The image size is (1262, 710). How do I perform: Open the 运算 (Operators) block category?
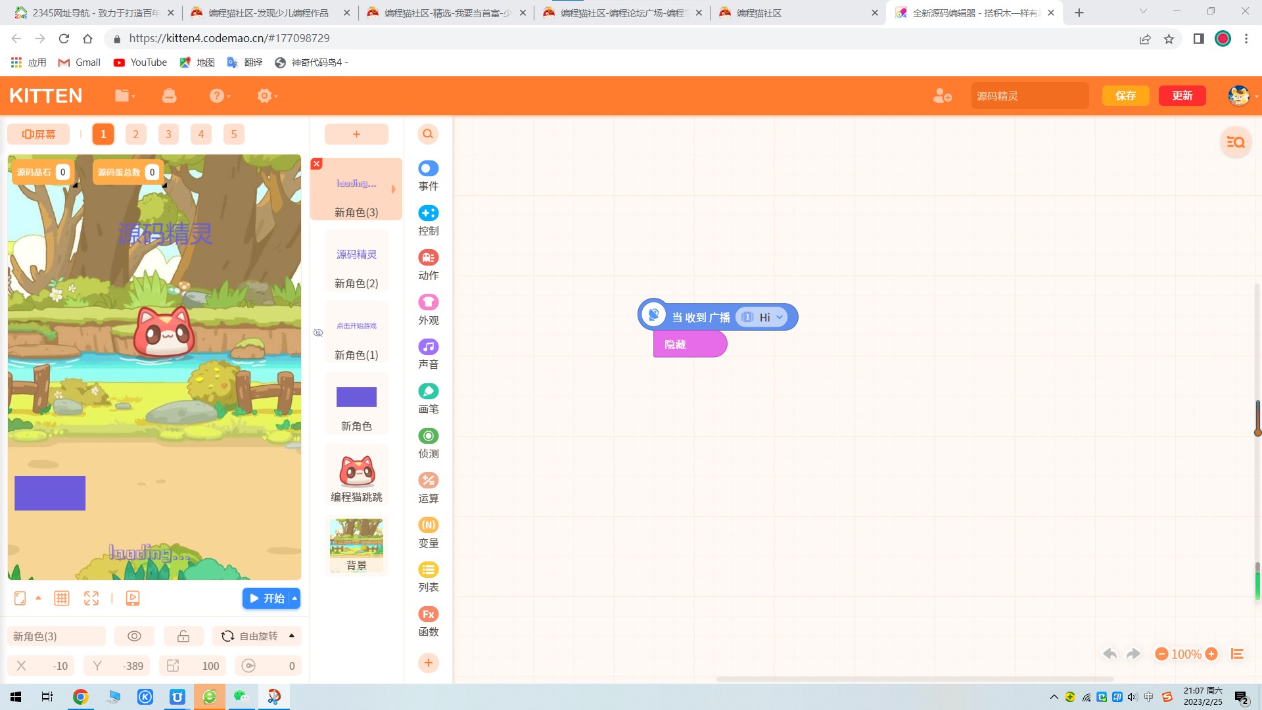428,488
